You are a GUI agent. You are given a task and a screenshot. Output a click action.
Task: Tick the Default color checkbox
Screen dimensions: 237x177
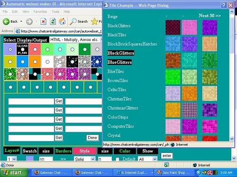117,159
